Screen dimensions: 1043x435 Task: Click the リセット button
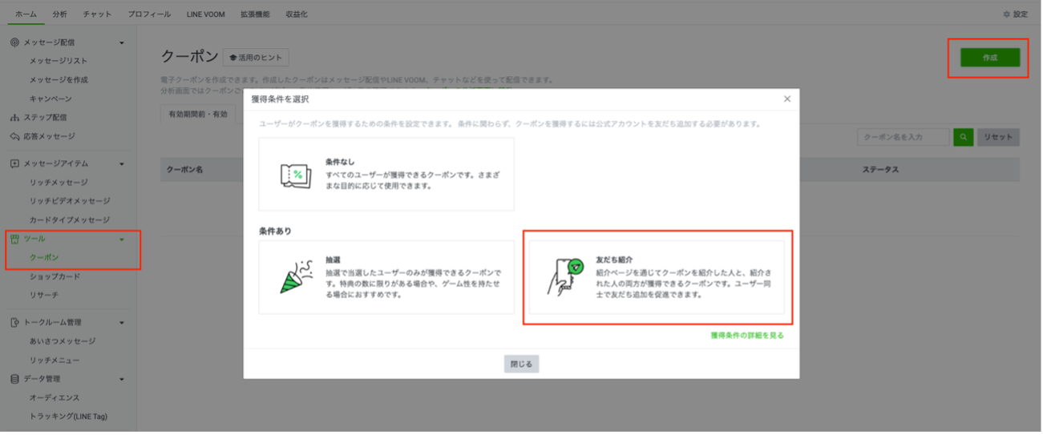[998, 137]
